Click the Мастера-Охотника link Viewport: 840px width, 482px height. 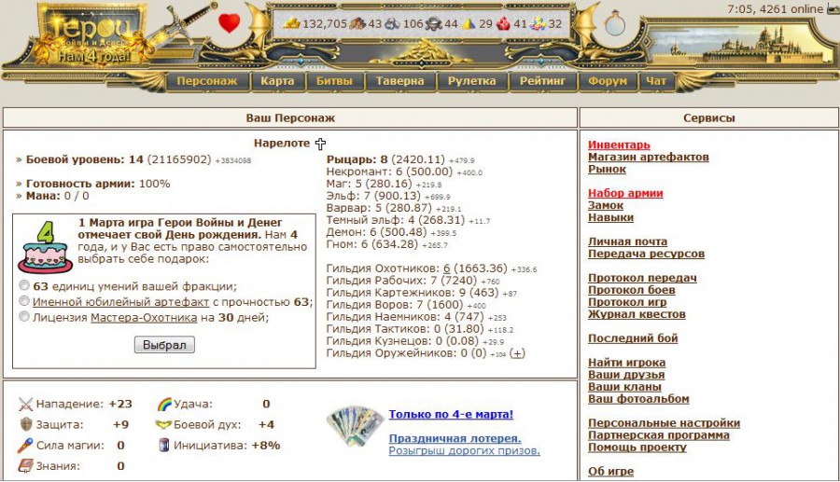pos(144,317)
